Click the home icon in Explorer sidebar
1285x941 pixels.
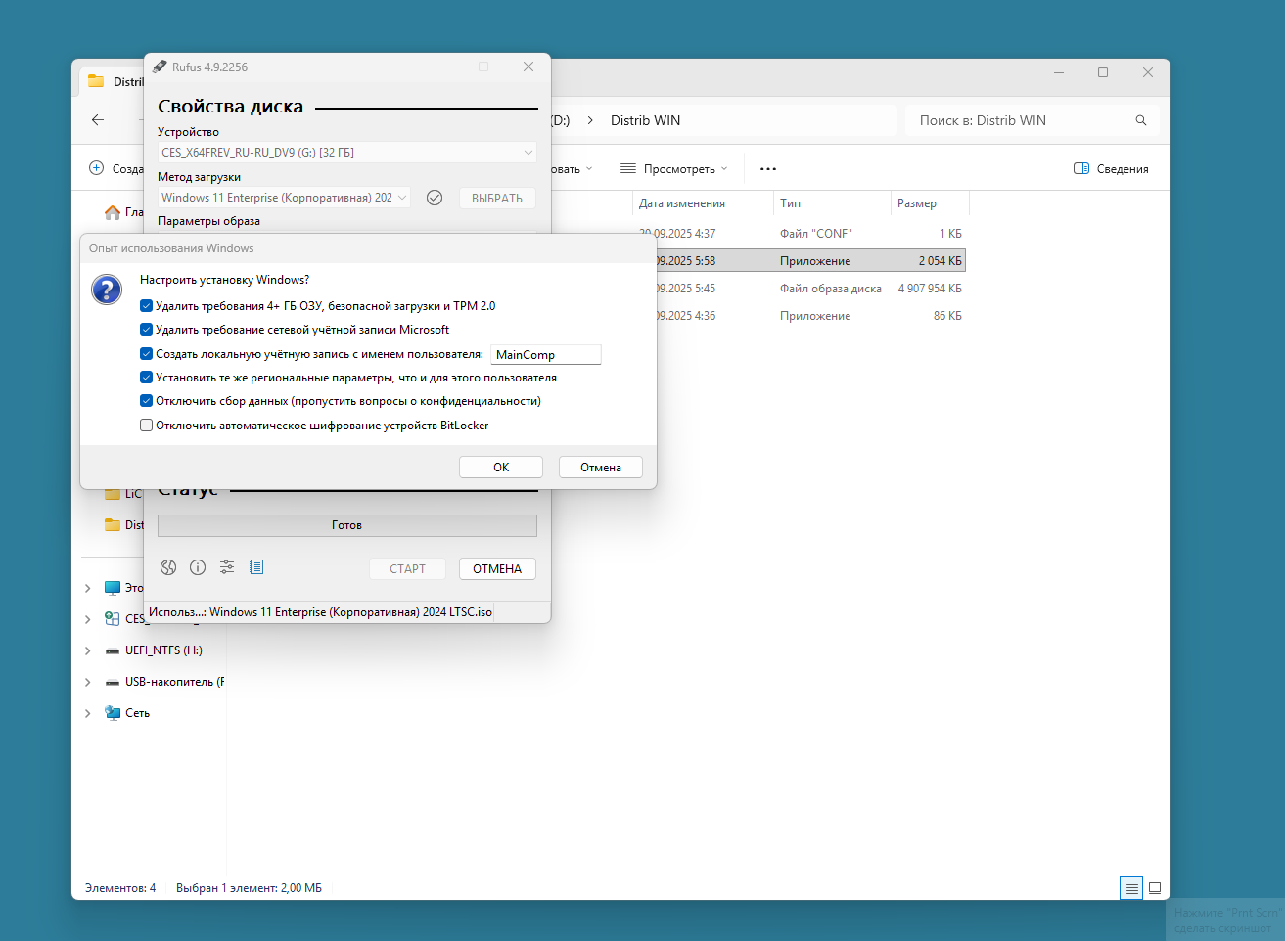113,212
